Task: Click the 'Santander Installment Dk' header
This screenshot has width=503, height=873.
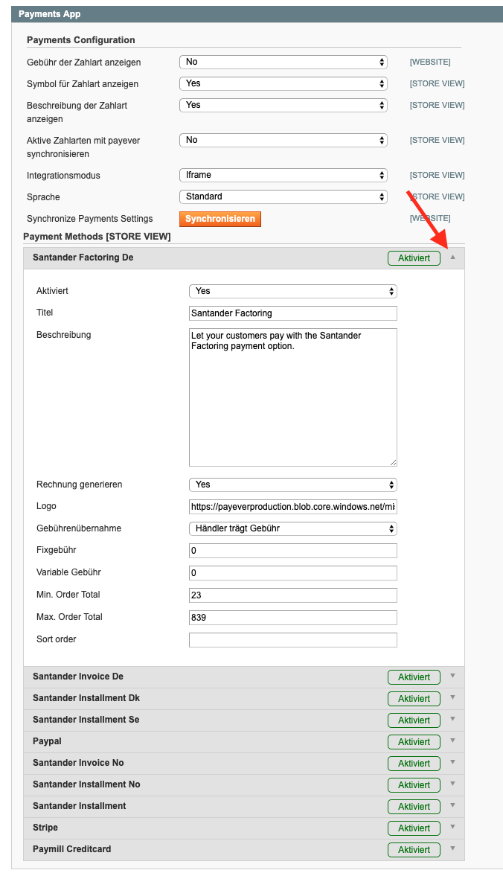Action: [244, 699]
